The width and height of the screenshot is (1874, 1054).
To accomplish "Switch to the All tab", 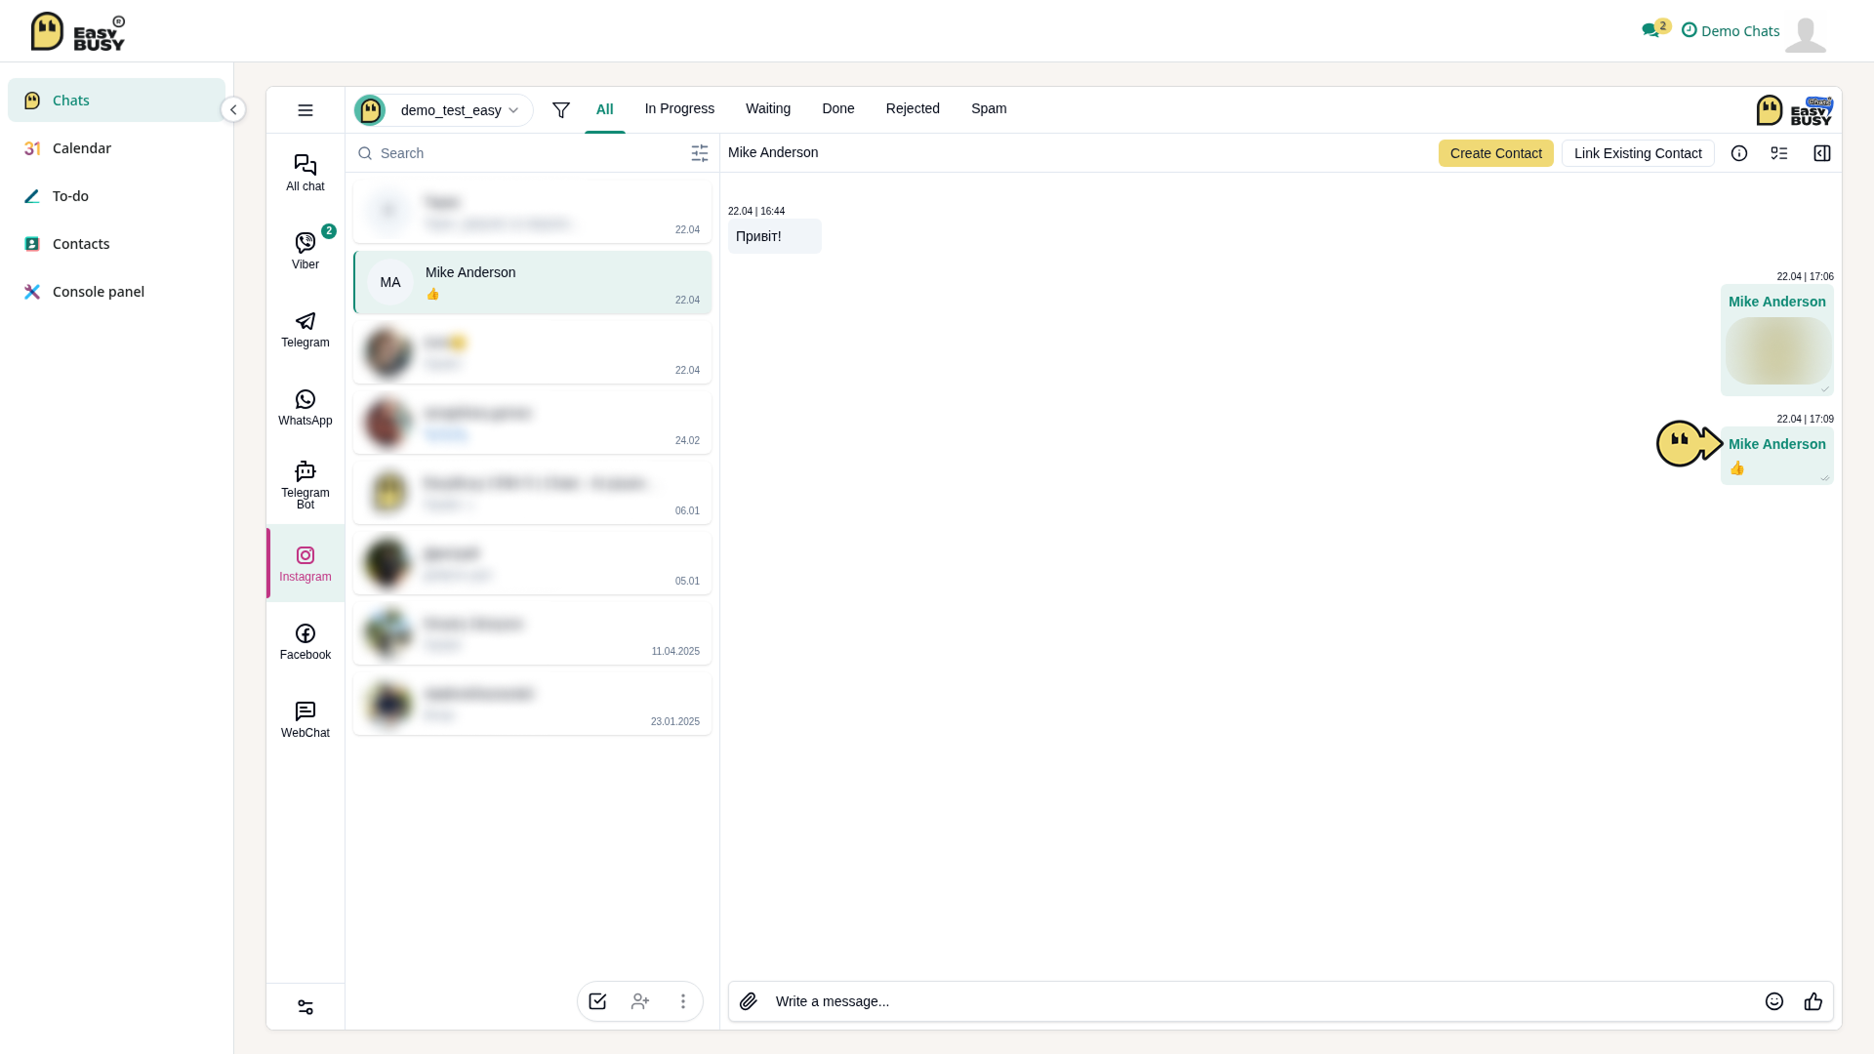I will click(x=605, y=109).
